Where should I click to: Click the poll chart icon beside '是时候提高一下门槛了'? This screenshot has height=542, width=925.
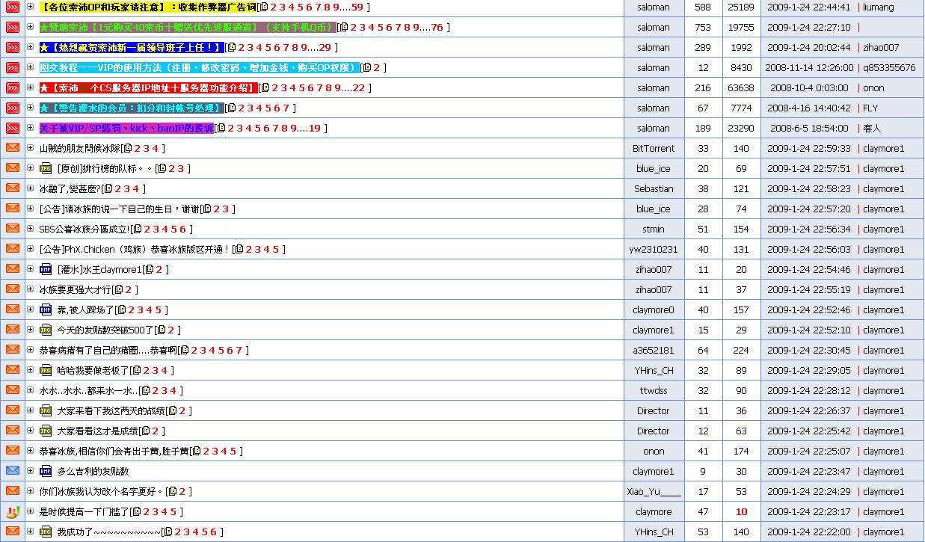point(13,511)
